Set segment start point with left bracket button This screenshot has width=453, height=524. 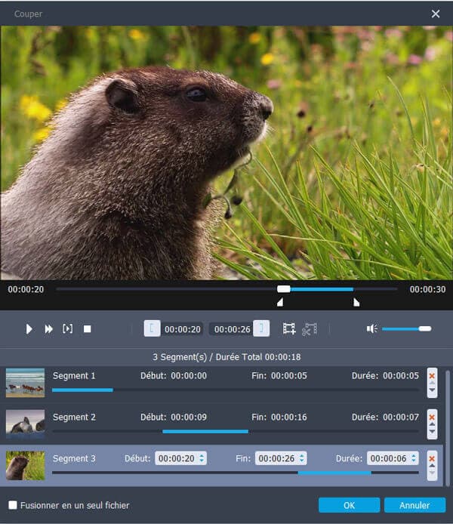pos(152,328)
